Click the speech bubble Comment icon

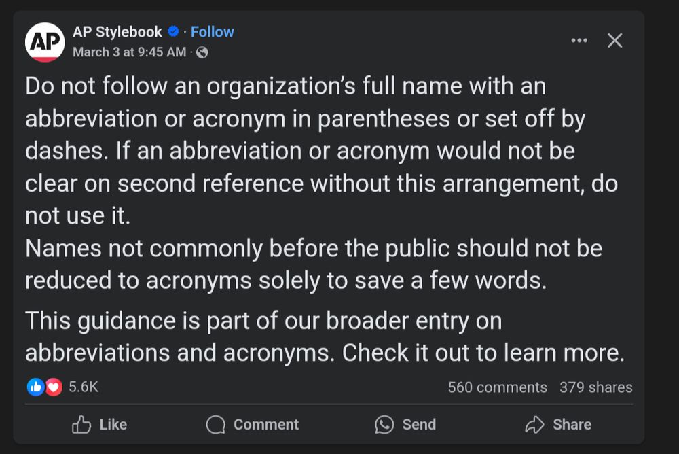pyautogui.click(x=216, y=425)
